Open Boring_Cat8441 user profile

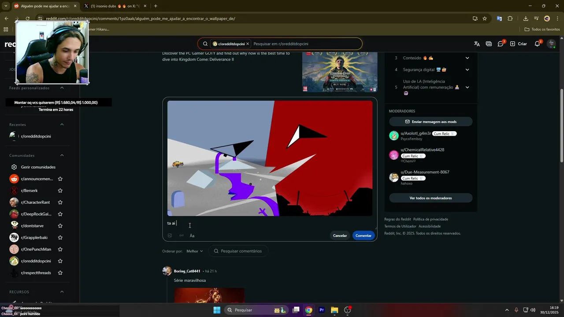click(187, 271)
